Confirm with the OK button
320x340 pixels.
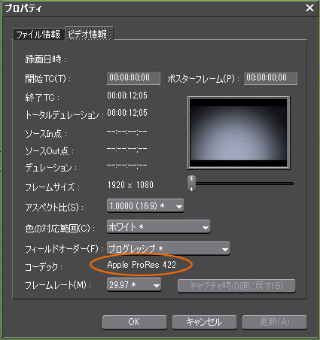134,322
